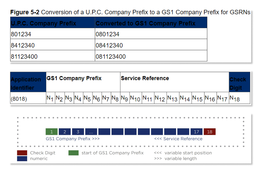Select the cell with value 081123400

pyautogui.click(x=151, y=56)
